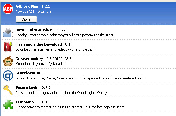Select the Greasemonkey extension title
This screenshot has width=176, height=116.
(29, 59)
